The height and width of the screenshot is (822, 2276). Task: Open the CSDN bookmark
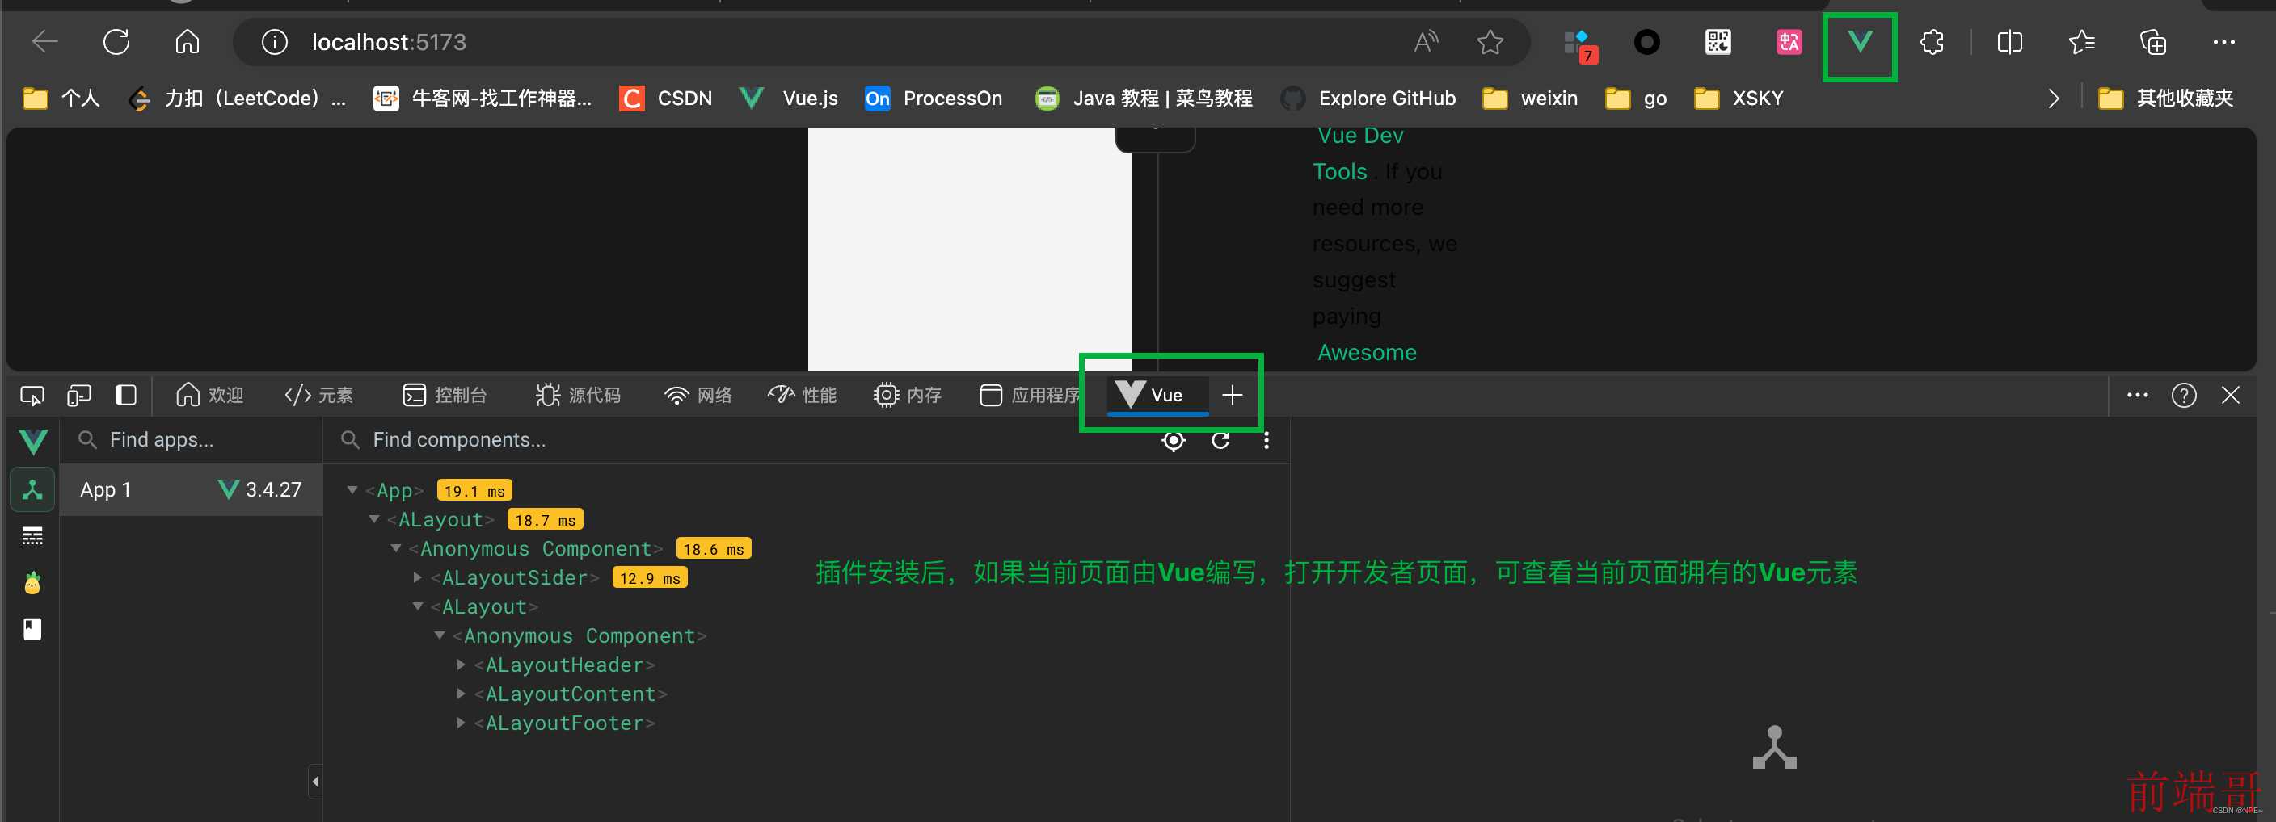[x=666, y=98]
